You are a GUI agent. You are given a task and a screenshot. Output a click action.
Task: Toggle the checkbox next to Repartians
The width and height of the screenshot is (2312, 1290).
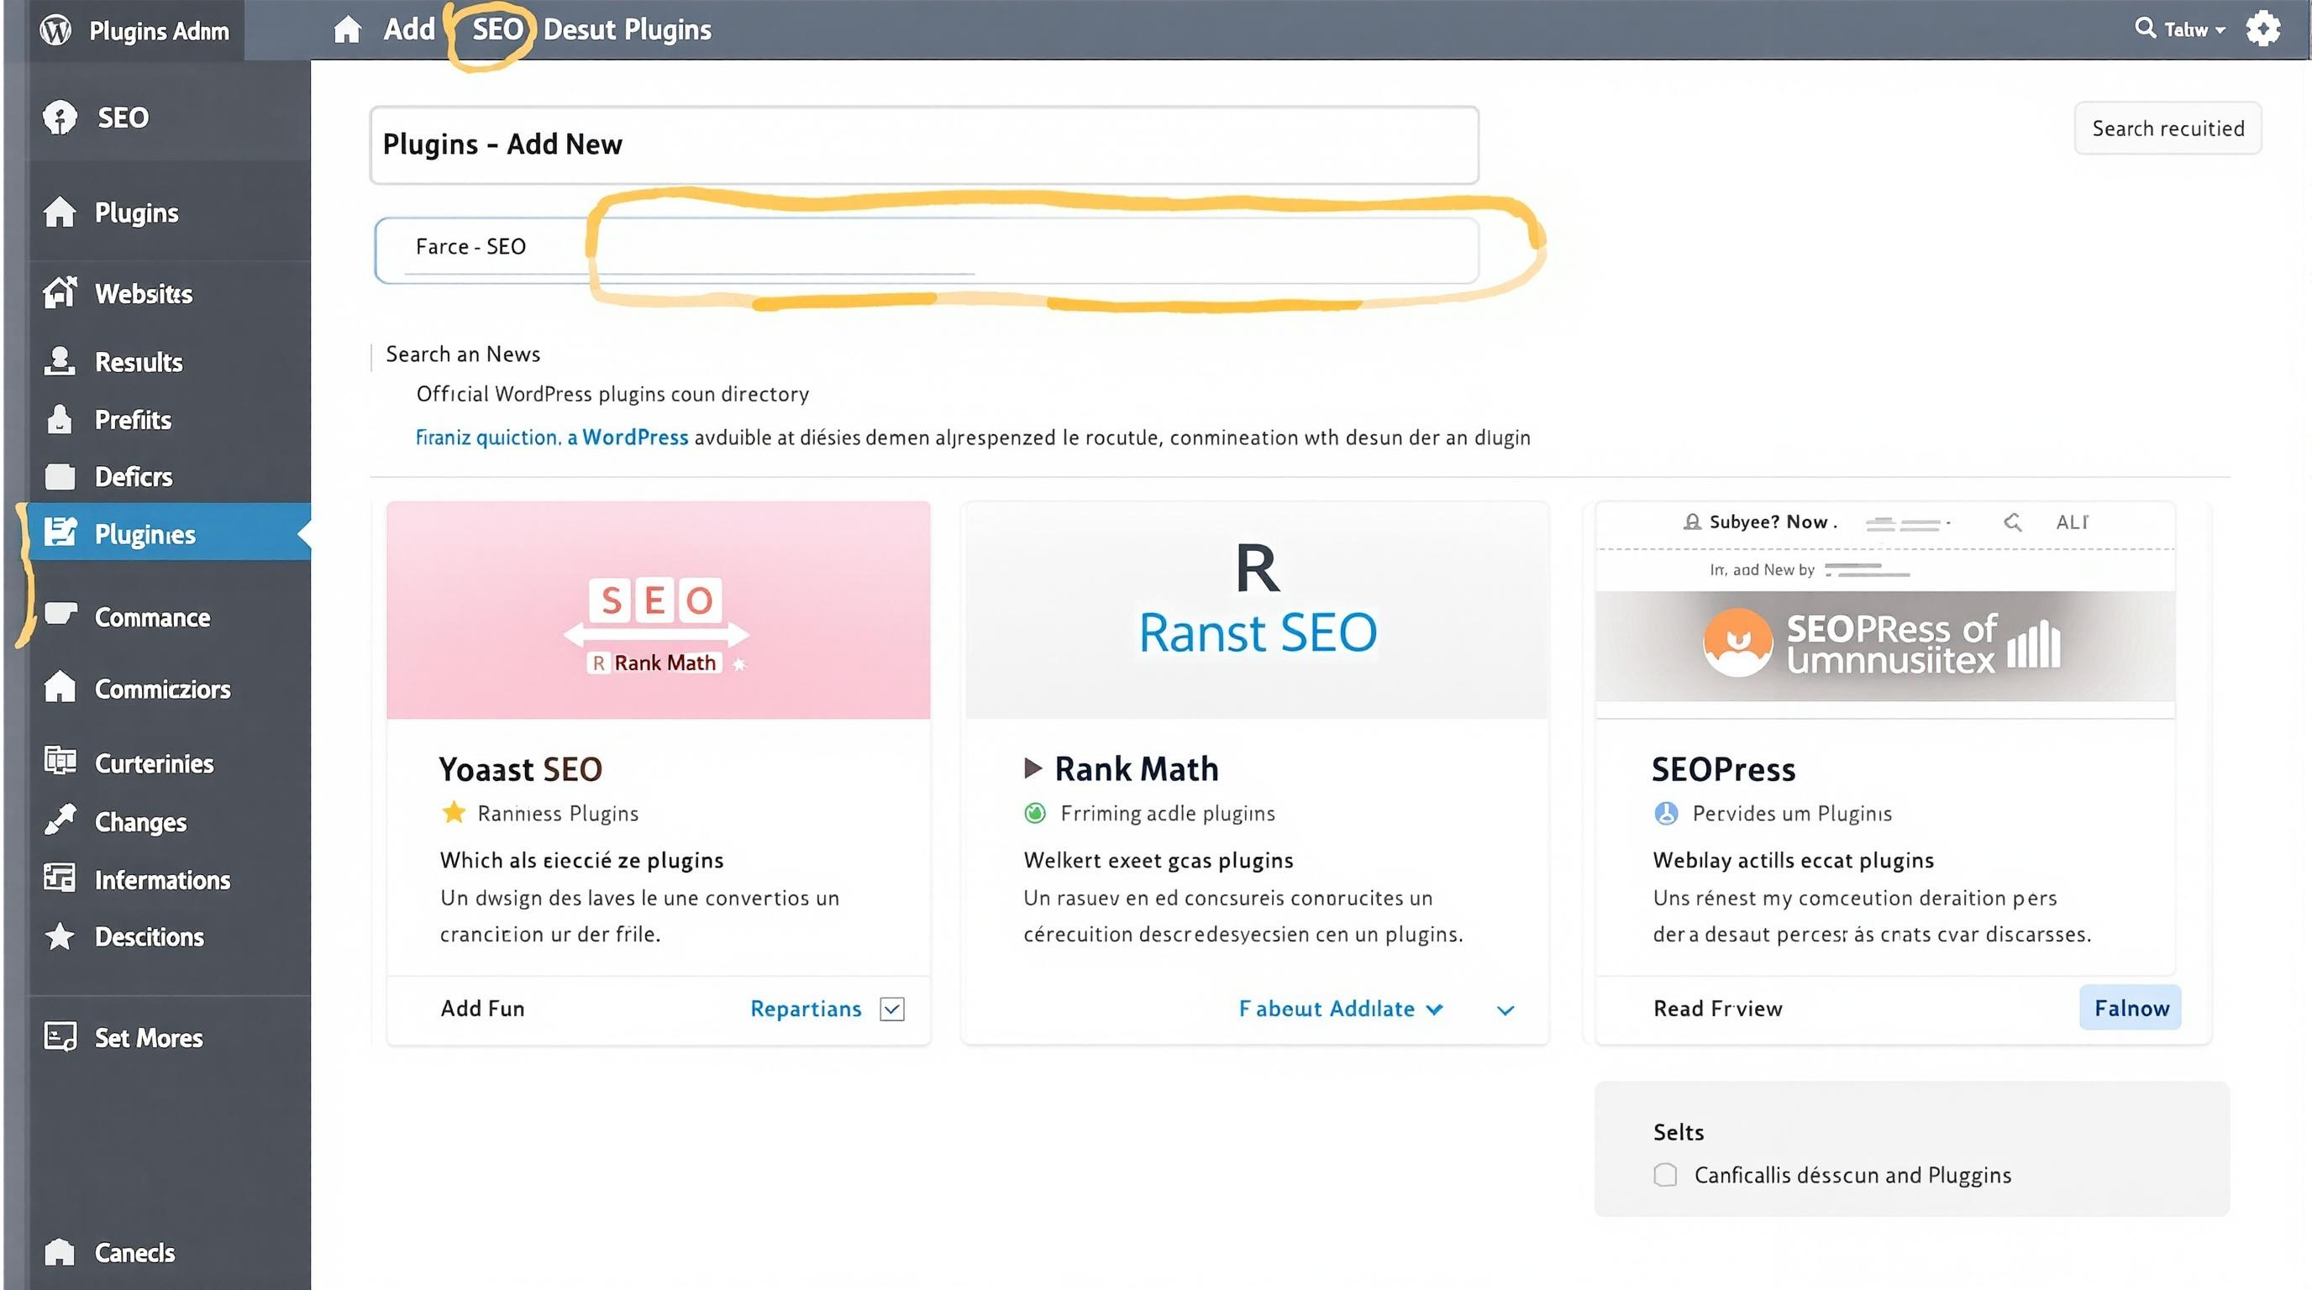click(x=892, y=1009)
